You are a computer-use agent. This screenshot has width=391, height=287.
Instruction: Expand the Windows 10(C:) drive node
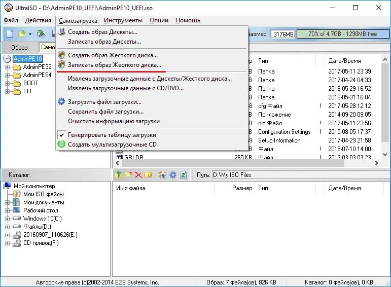coord(7,219)
